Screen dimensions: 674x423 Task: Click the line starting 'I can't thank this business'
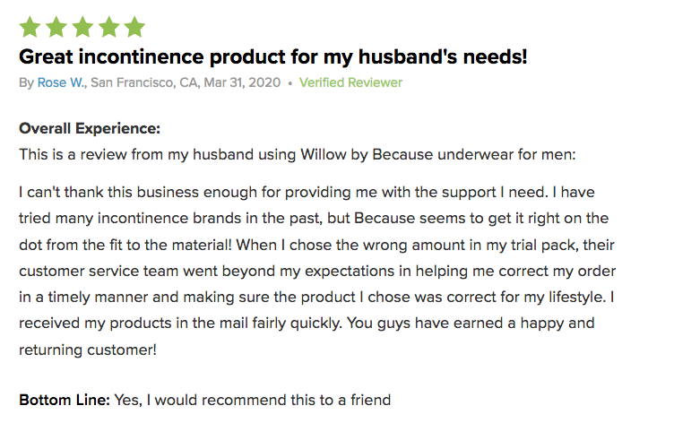pyautogui.click(x=307, y=192)
